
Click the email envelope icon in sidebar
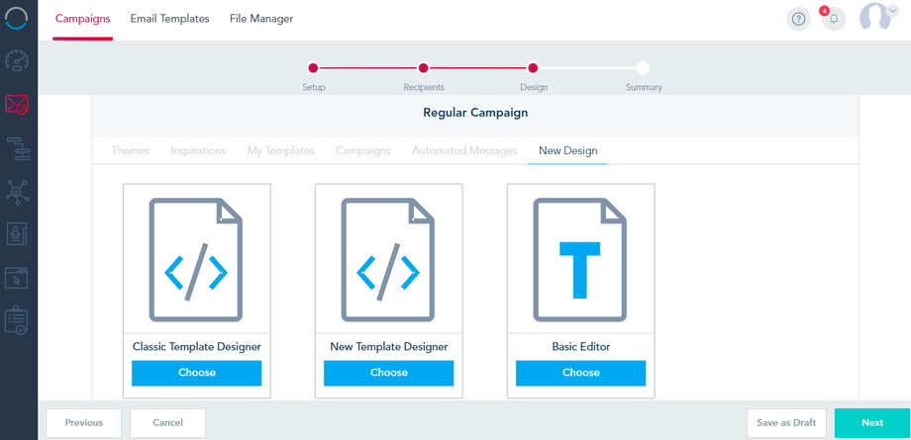coord(18,104)
